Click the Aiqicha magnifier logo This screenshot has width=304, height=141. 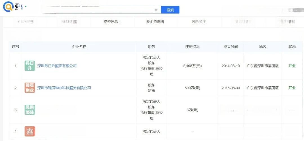click(8, 7)
